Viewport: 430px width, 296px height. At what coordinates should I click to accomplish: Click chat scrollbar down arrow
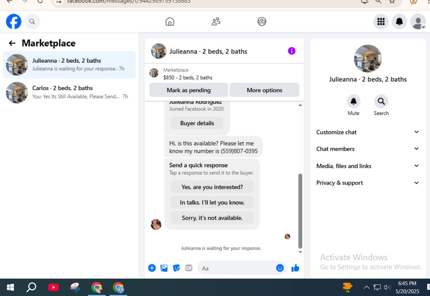[x=300, y=252]
